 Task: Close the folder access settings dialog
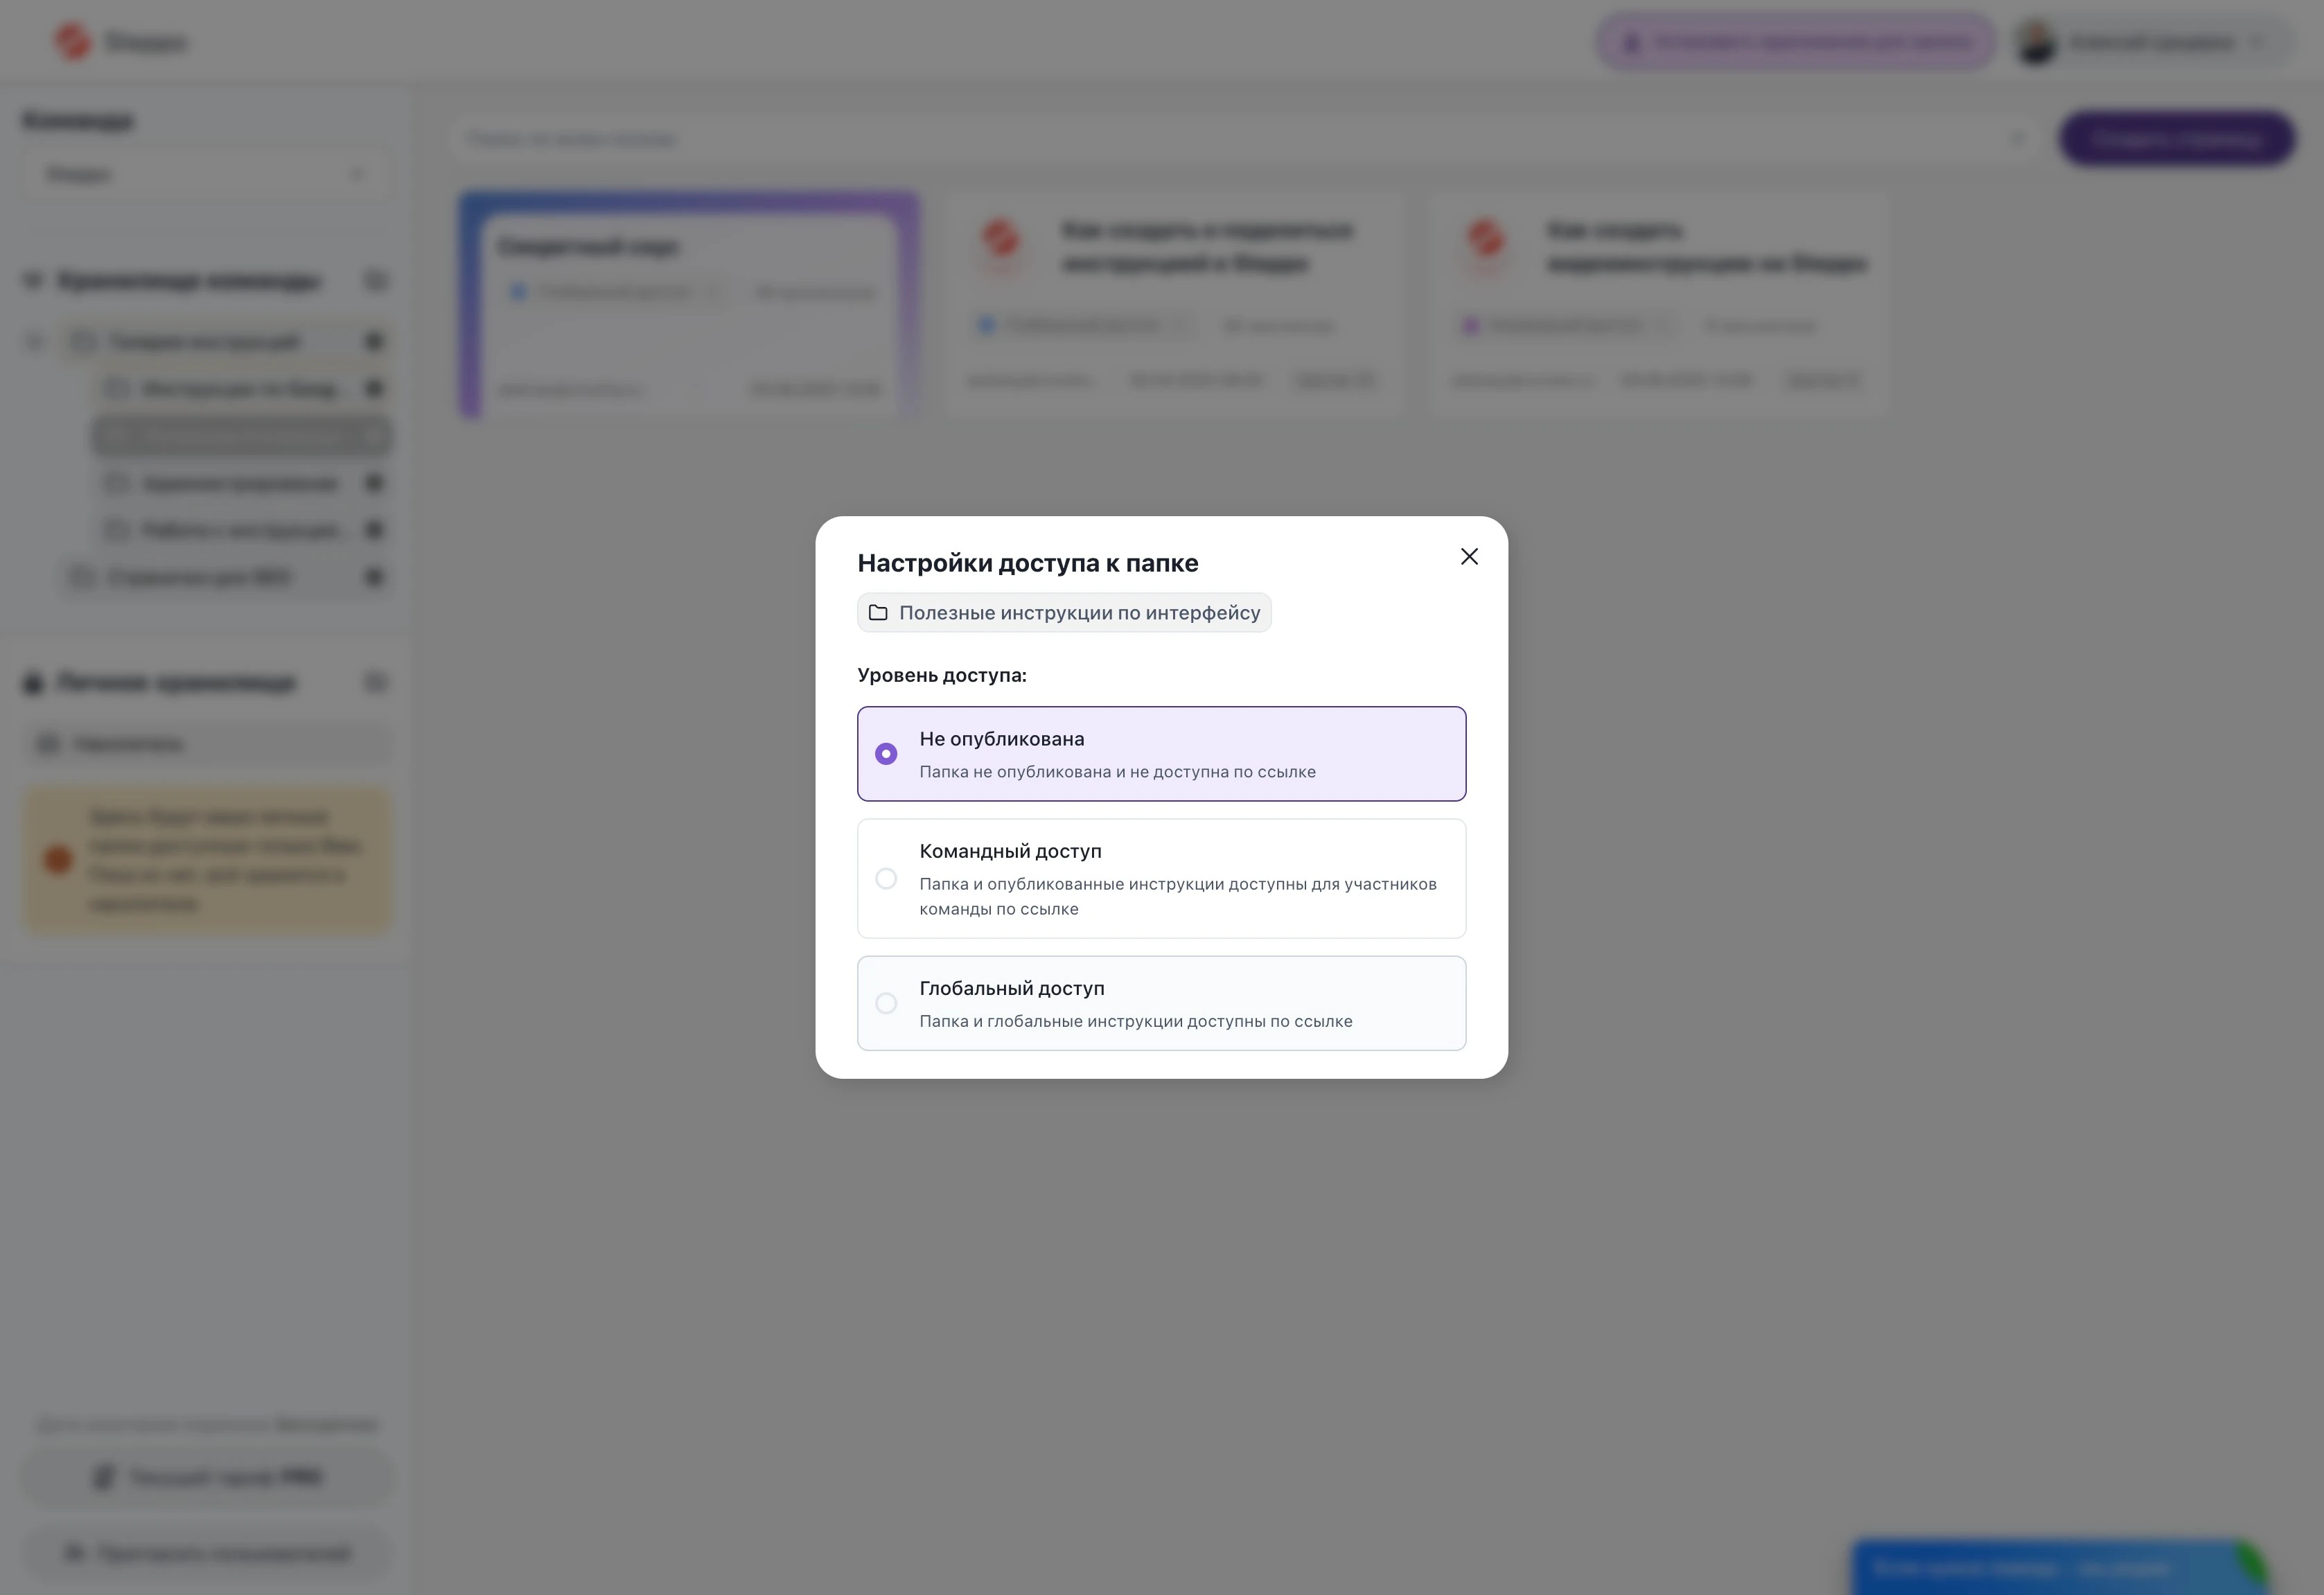1468,556
